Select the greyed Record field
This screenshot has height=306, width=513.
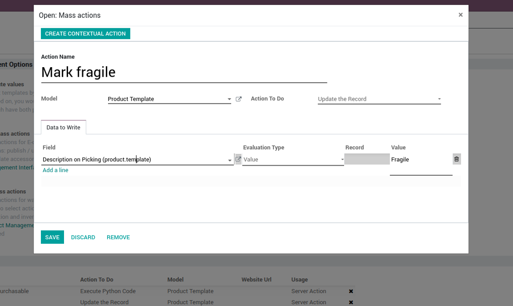point(367,159)
